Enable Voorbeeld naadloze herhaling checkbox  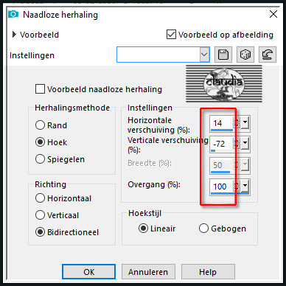coord(40,89)
